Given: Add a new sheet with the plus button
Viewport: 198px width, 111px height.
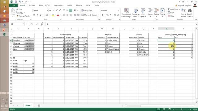Looking at the screenshot, I should (x=39, y=105).
